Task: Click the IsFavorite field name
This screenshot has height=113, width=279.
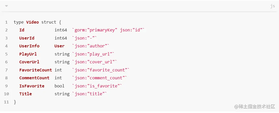Action: pyautogui.click(x=32, y=86)
